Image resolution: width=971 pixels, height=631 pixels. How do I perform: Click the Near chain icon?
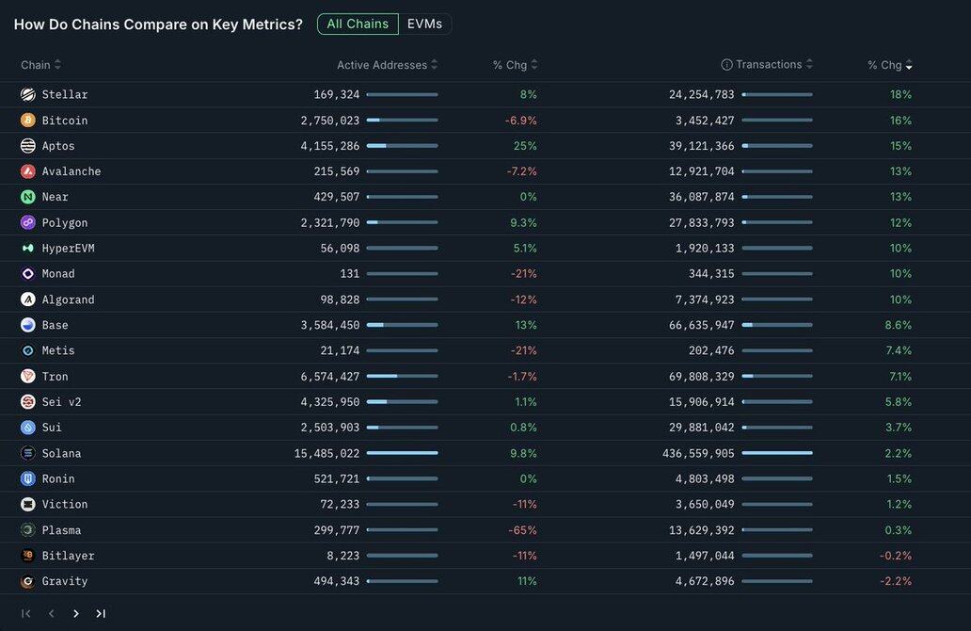[x=27, y=197]
